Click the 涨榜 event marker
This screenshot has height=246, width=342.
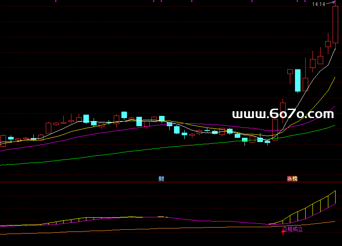(x=292, y=179)
